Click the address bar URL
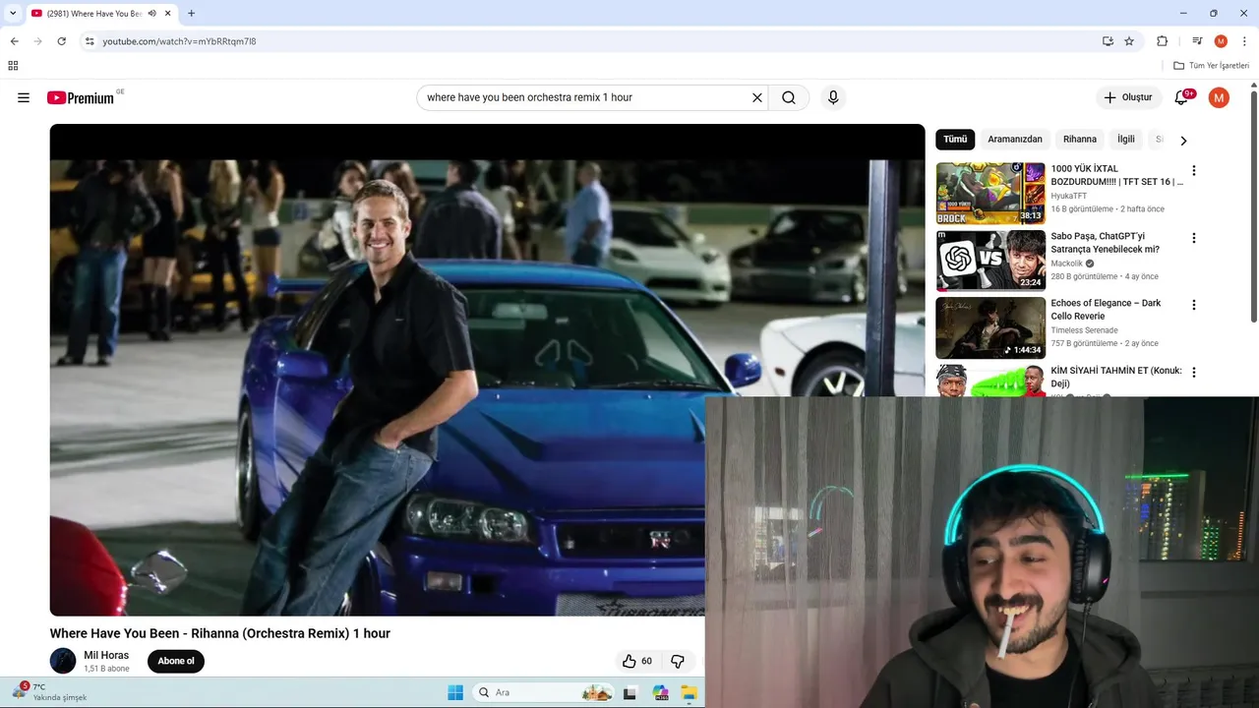Viewport: 1259px width, 708px height. tap(179, 41)
